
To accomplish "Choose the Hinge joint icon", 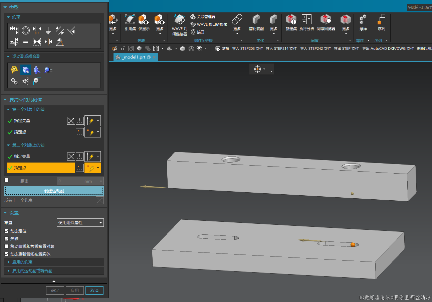I will [14, 70].
